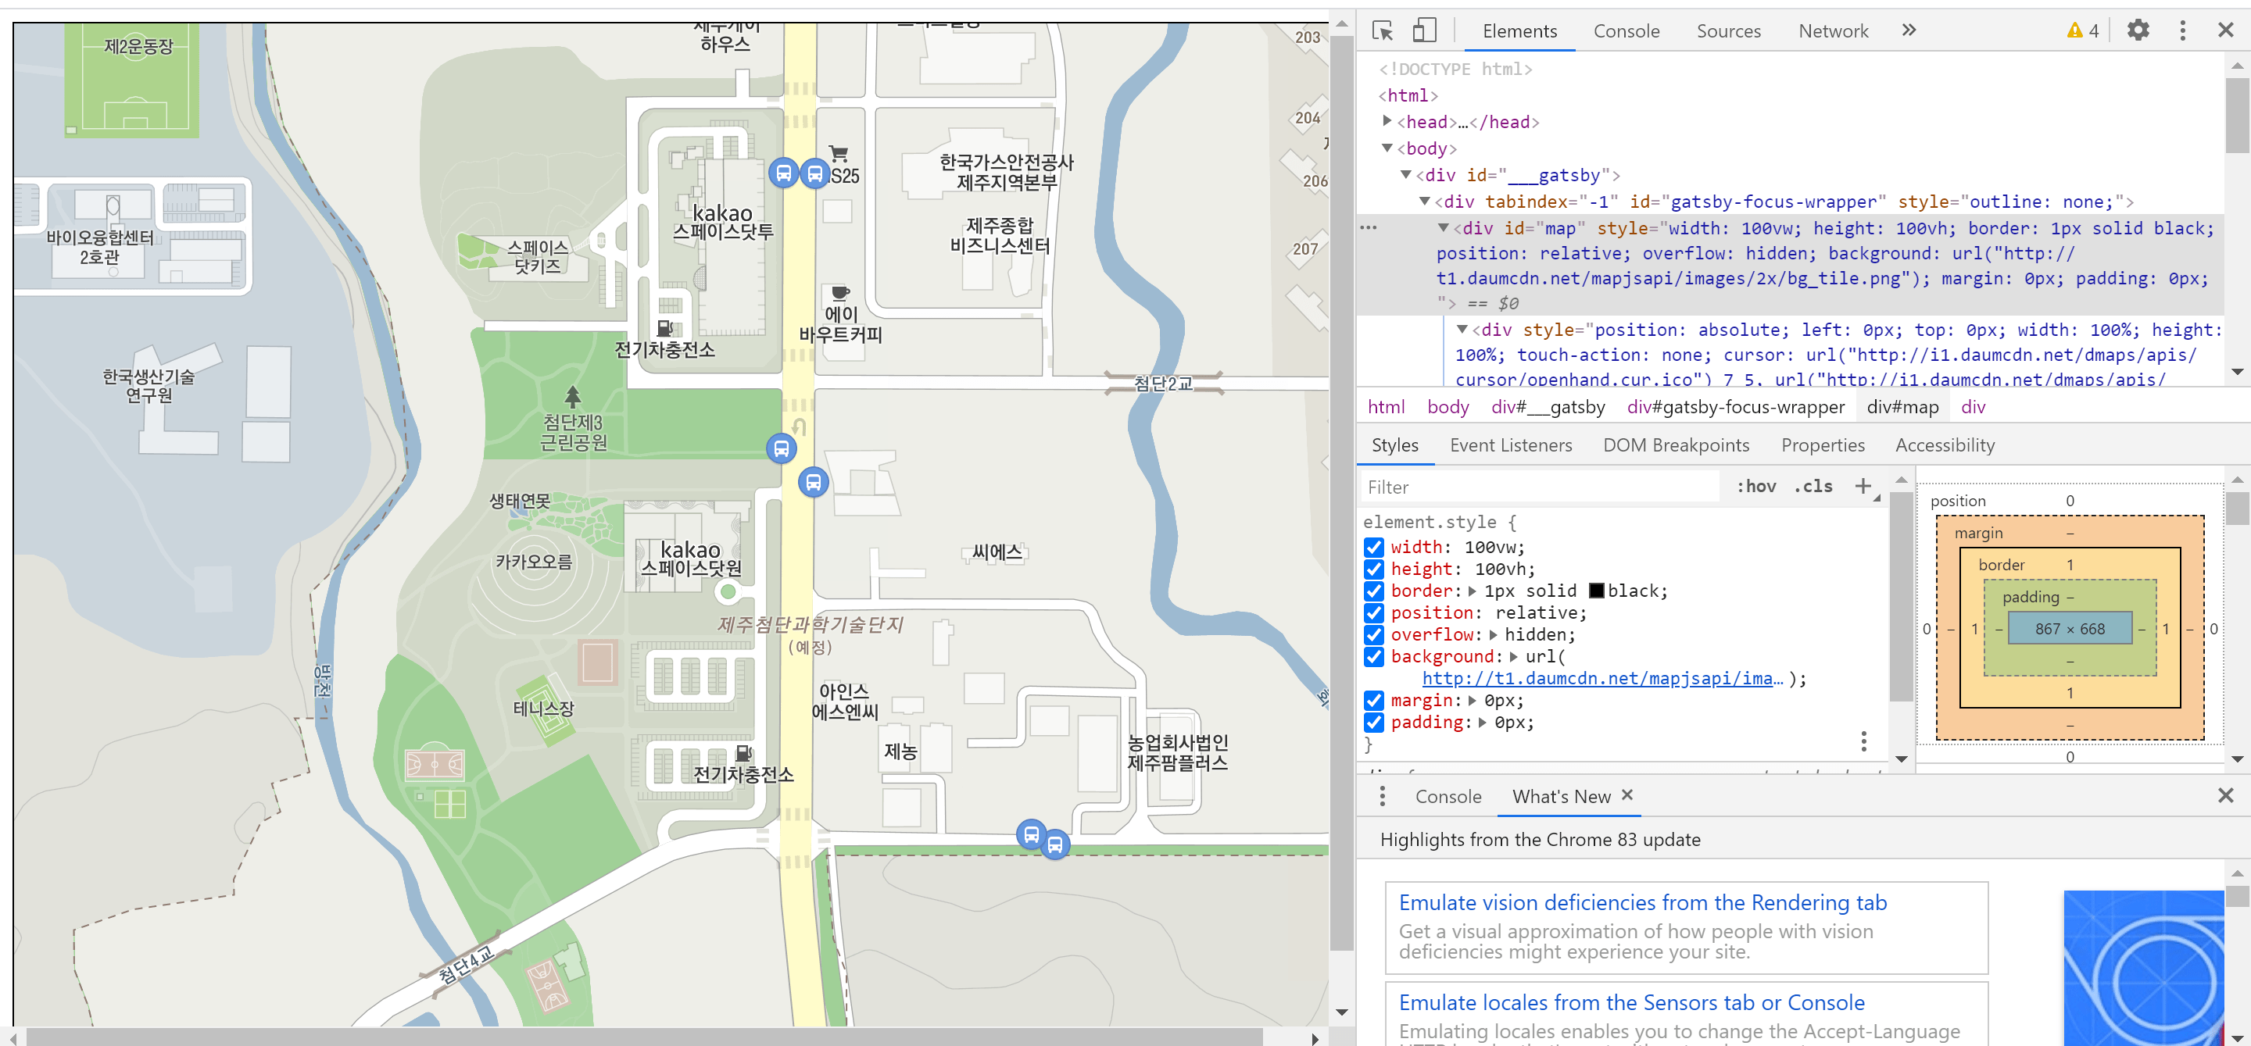2251x1046 pixels.
Task: Open the customize DevTools three-dot menu
Action: point(2182,30)
